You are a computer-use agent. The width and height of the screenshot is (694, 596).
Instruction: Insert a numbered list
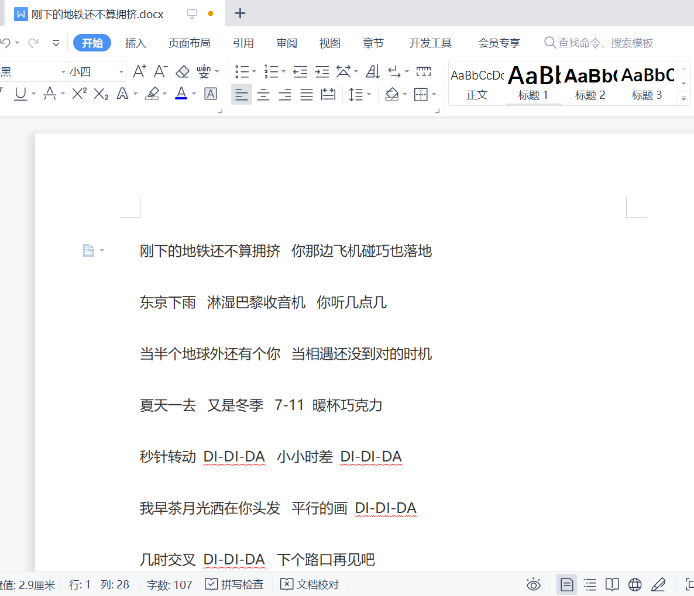click(x=271, y=71)
